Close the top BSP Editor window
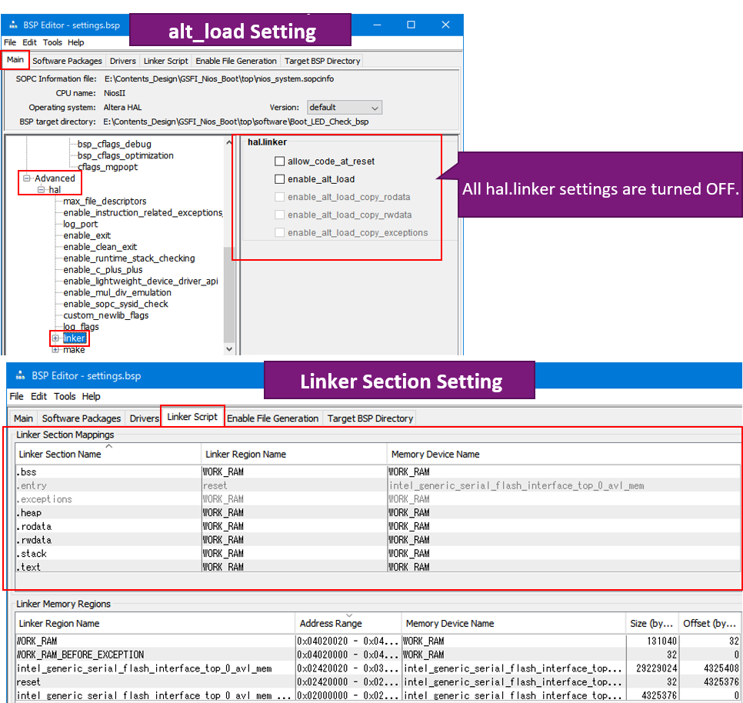Screen dimensions: 743x703 pos(445,25)
